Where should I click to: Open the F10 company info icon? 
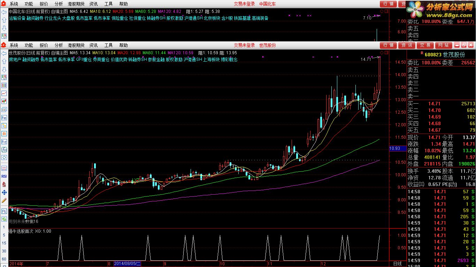pyautogui.click(x=4, y=118)
